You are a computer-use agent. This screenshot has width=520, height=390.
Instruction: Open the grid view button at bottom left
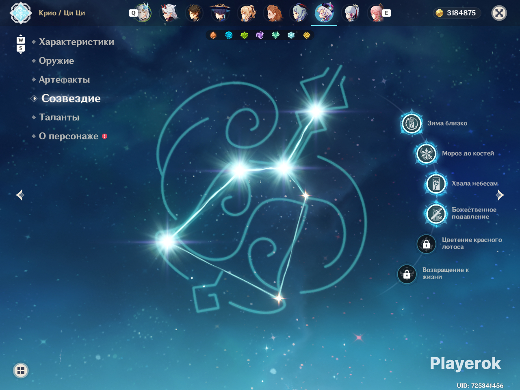pyautogui.click(x=21, y=370)
